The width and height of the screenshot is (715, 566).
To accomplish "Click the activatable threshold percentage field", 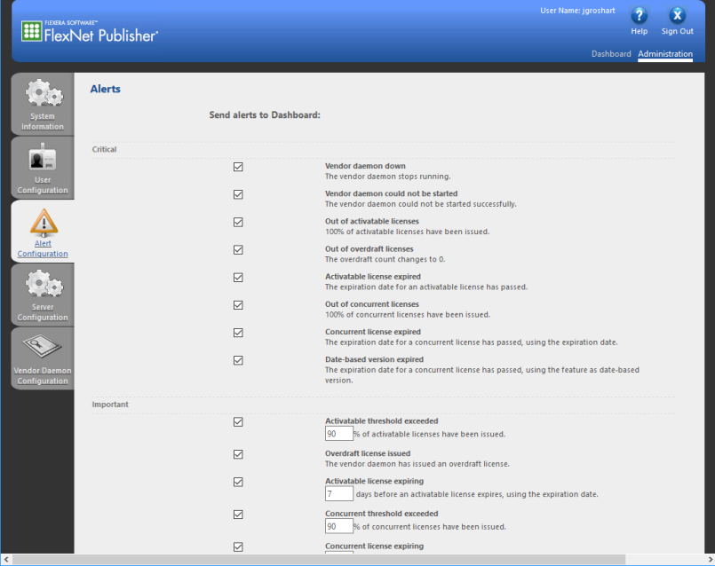I will pyautogui.click(x=338, y=435).
